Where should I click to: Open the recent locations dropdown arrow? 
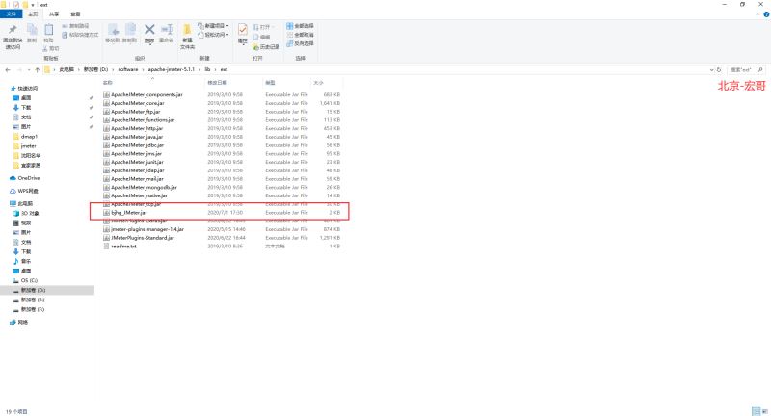[x=29, y=69]
